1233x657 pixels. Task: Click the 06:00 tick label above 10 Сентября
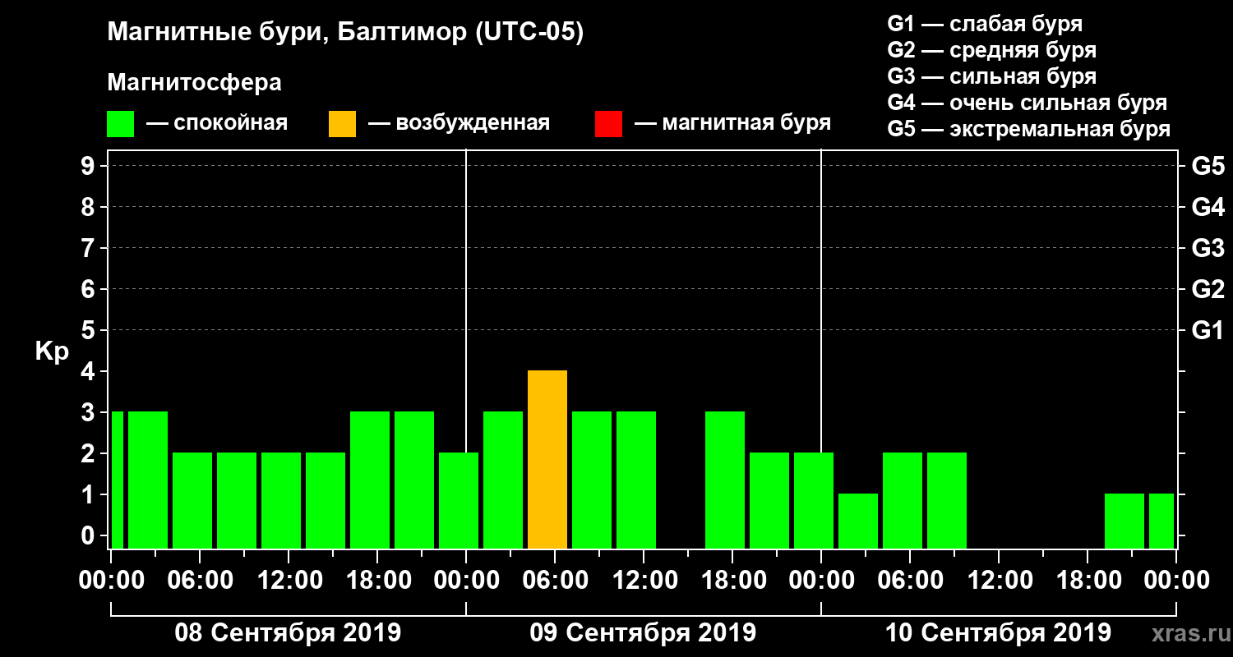[x=910, y=580]
